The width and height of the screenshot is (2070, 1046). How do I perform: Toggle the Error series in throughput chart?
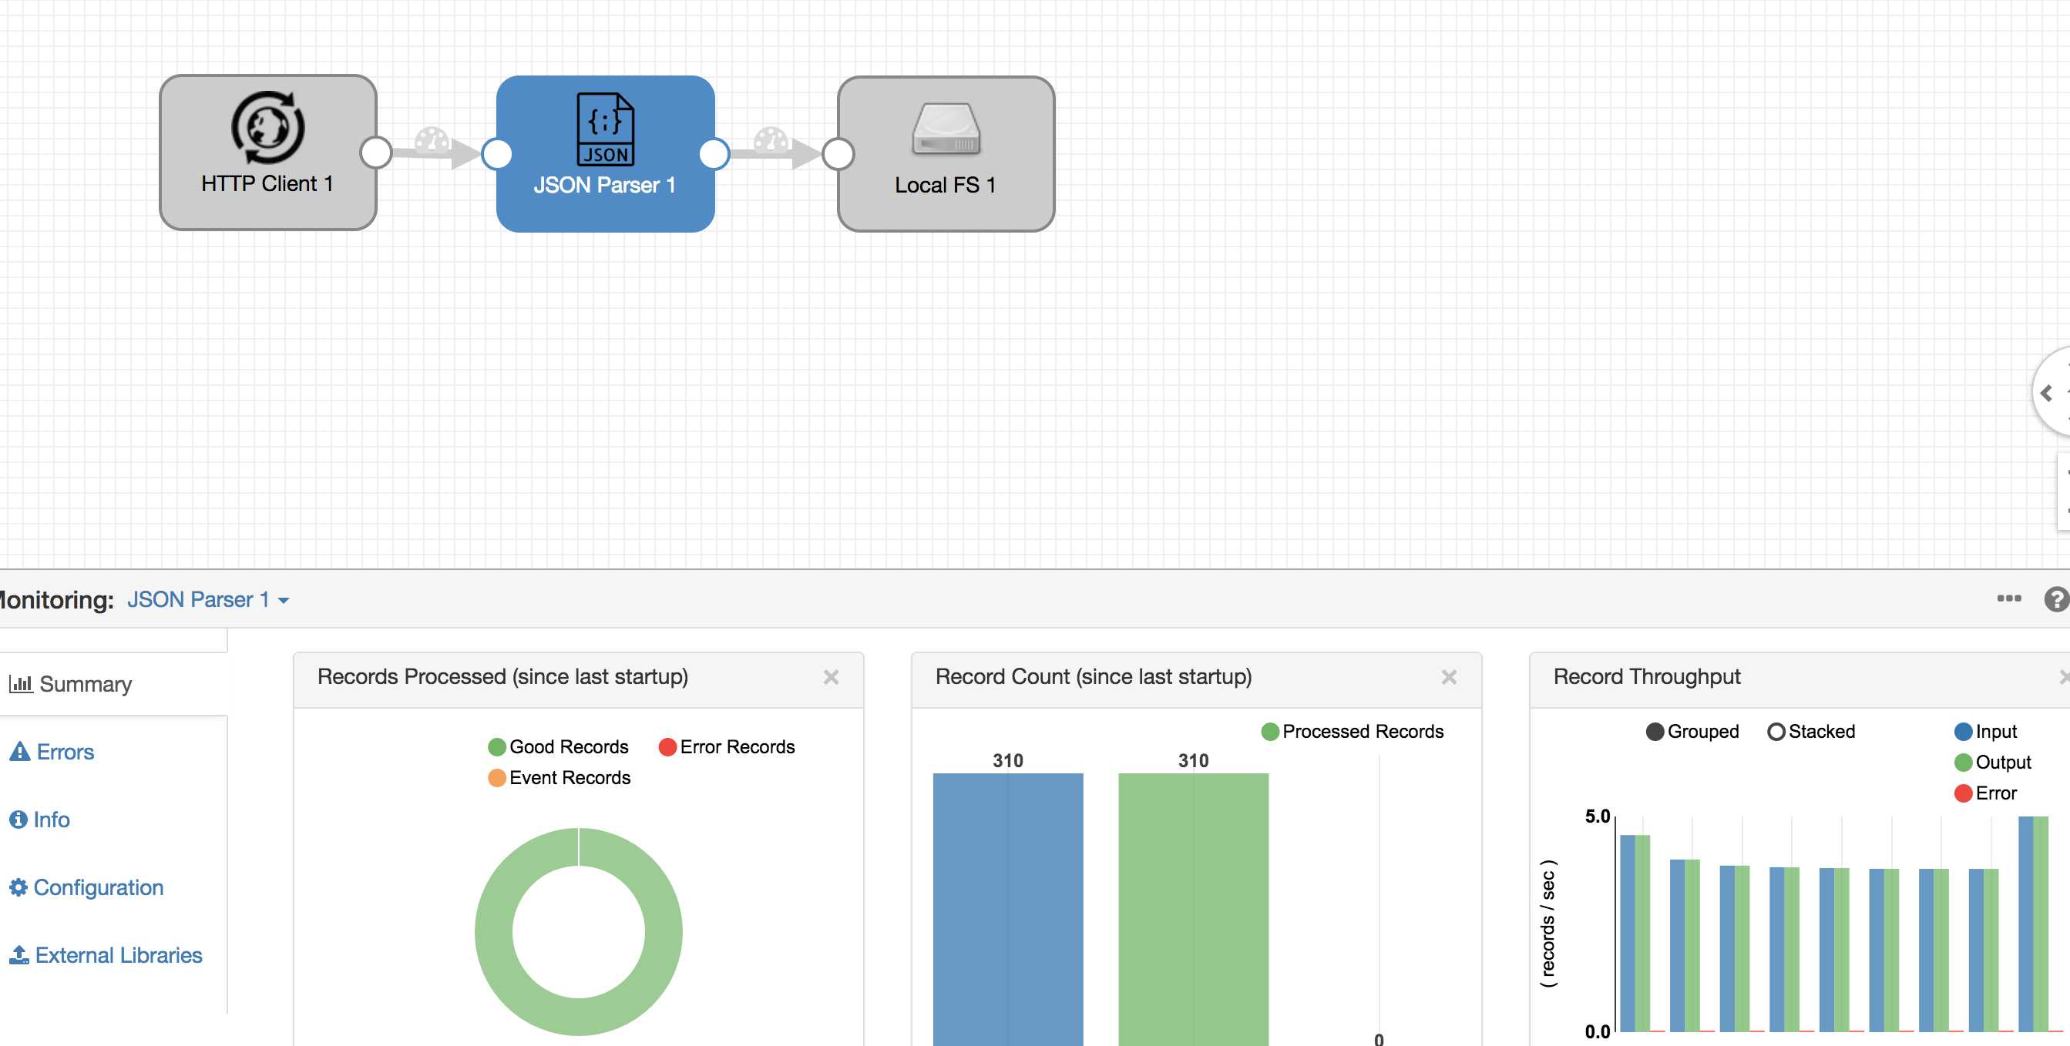[1986, 793]
